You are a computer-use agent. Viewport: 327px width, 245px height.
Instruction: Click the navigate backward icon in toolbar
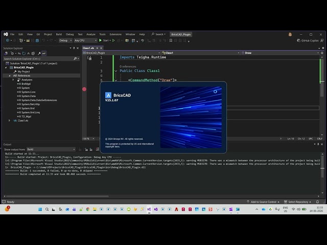pos(8,40)
